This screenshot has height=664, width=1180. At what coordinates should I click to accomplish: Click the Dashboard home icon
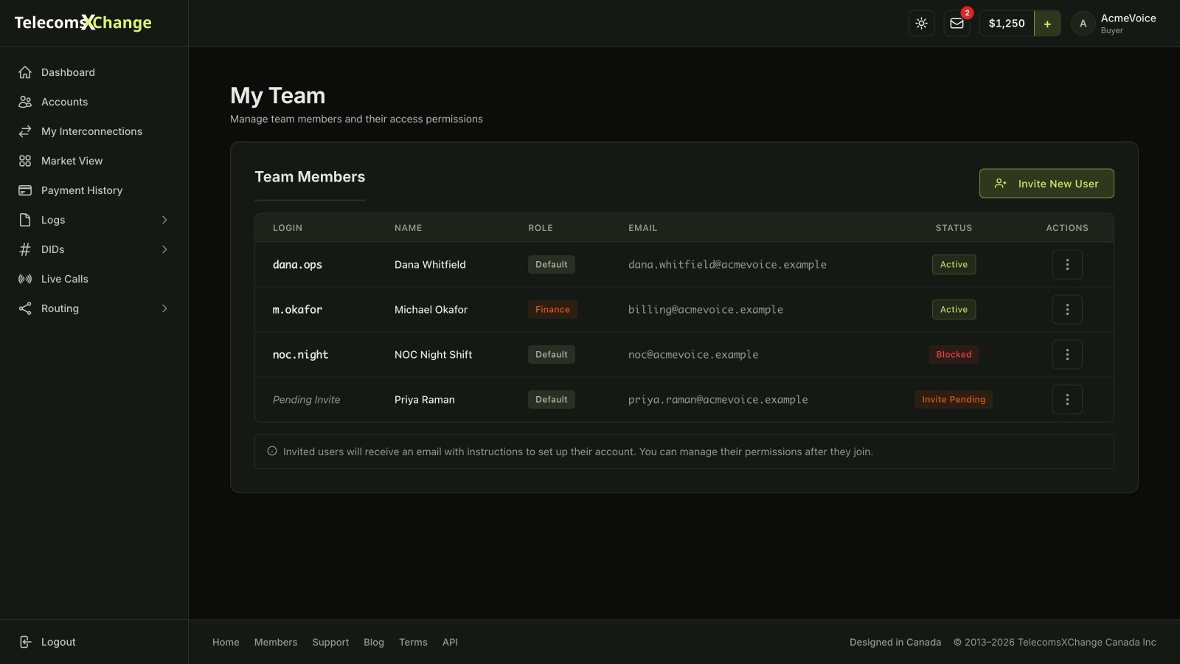point(25,72)
